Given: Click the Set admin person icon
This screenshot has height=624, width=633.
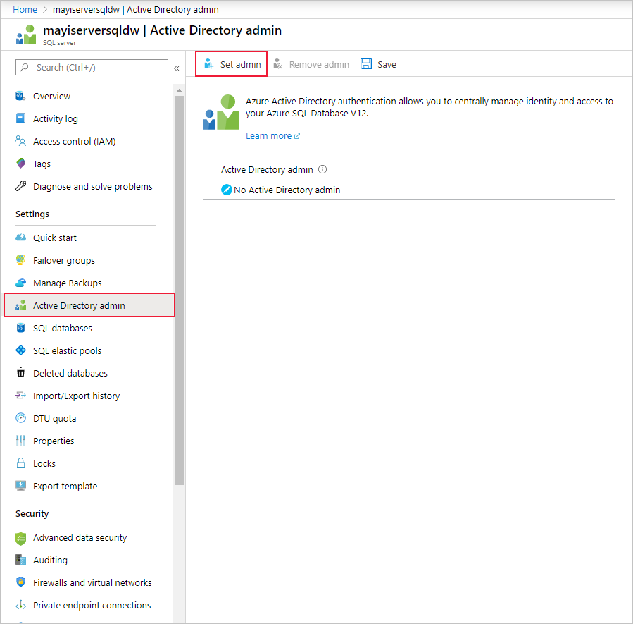Looking at the screenshot, I should (x=208, y=64).
